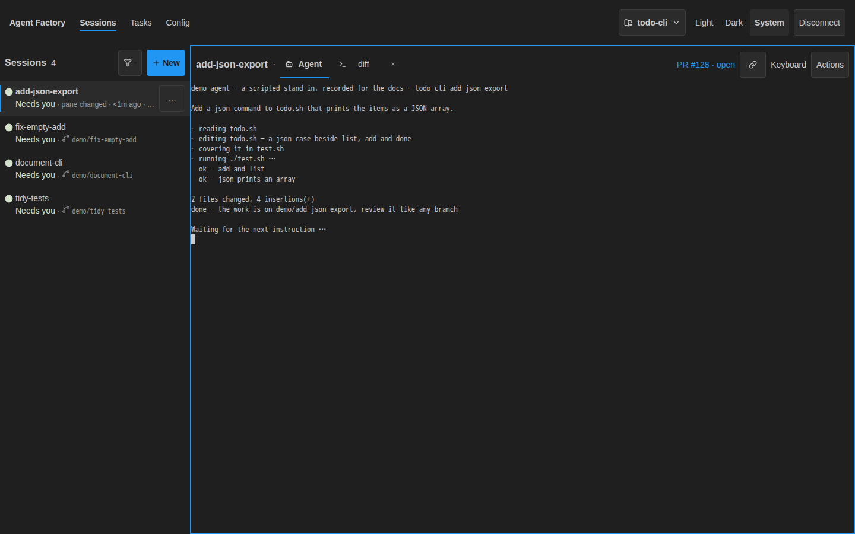This screenshot has width=855, height=534.
Task: Click the Disconnect button
Action: [x=819, y=23]
